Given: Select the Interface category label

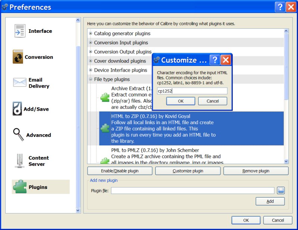Looking at the screenshot, I should click(40, 31).
